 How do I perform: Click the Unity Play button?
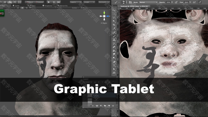49,2
